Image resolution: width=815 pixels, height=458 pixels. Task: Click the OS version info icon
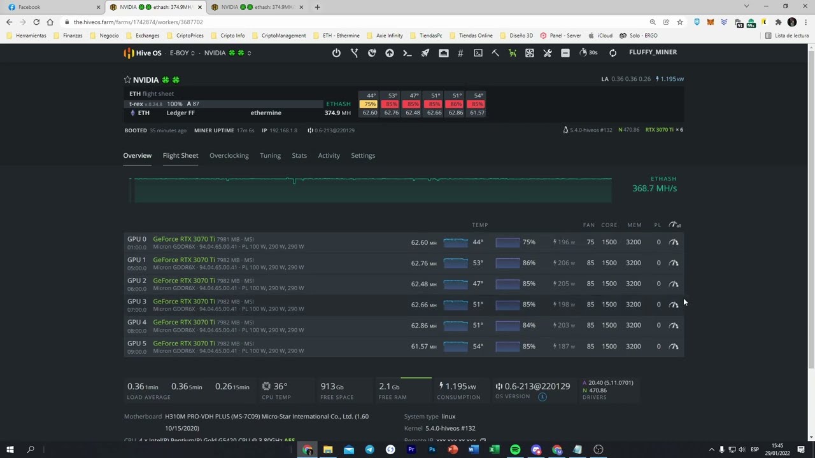point(542,397)
